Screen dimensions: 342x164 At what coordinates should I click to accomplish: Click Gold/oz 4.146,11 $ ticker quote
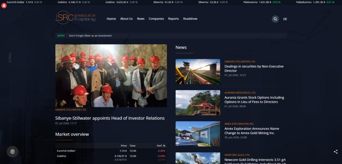74,2
